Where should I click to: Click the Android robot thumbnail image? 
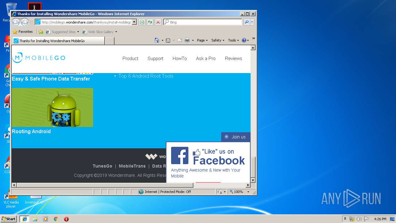[x=52, y=107]
